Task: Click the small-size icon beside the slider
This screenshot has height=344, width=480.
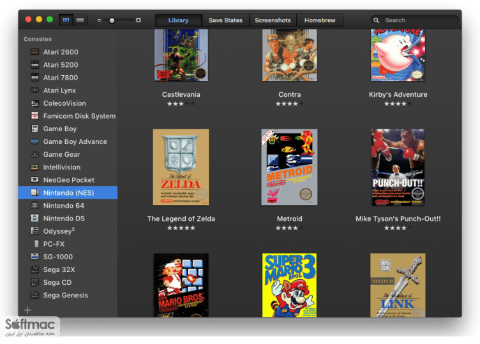Action: [99, 20]
